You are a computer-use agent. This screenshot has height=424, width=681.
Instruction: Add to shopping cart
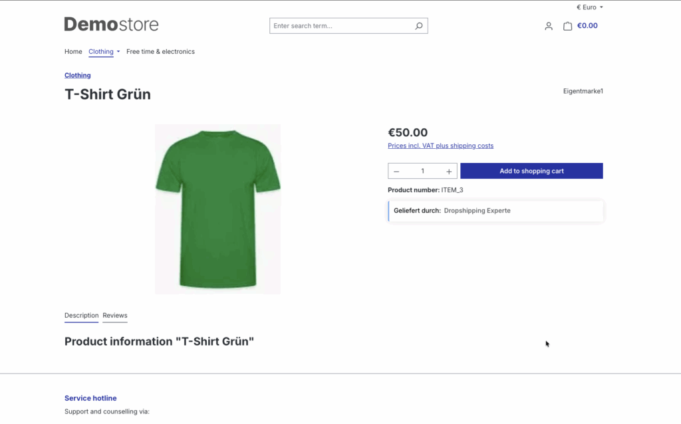pos(531,171)
